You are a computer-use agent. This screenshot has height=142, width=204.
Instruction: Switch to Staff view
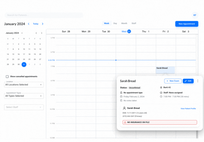click(x=134, y=23)
